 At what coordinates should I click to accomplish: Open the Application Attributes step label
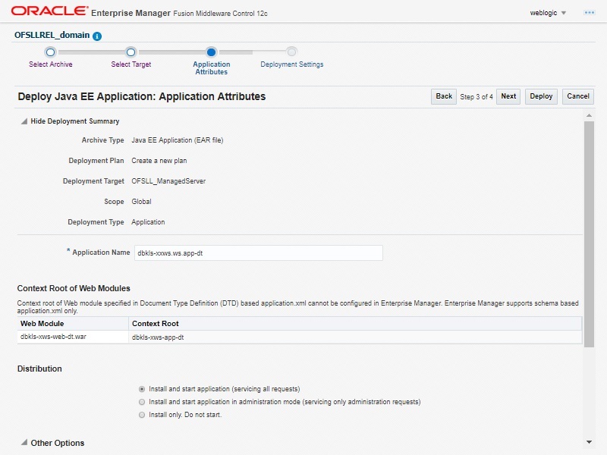coord(212,68)
